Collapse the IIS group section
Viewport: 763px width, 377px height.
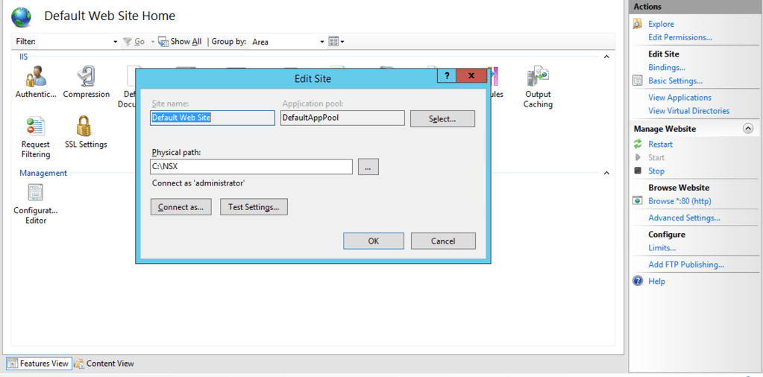[x=607, y=57]
